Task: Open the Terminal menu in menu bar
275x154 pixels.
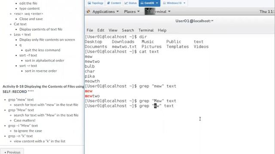Action: [146, 30]
